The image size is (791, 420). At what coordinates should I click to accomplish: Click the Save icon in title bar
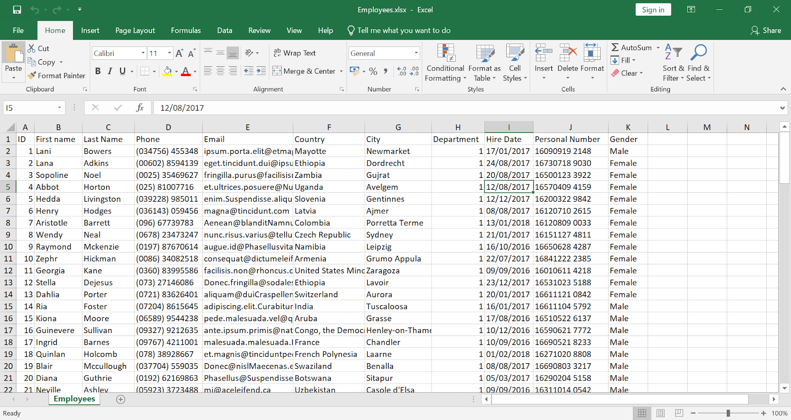[17, 9]
